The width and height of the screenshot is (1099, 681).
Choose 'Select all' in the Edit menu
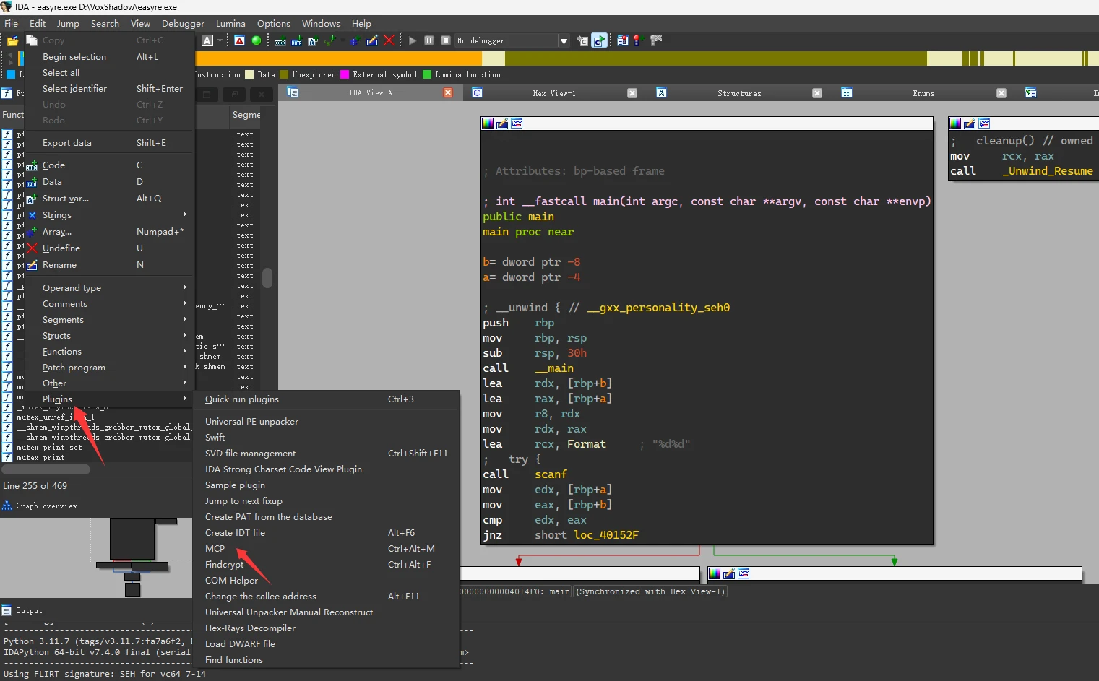110,73
